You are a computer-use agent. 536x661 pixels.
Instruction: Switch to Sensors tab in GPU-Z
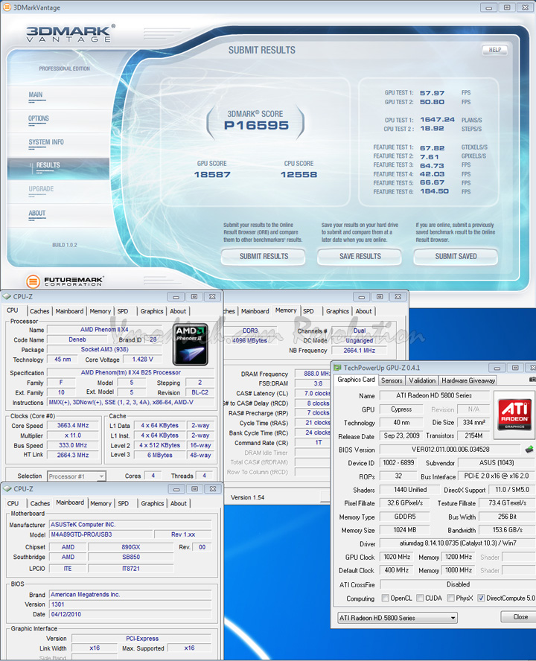point(392,380)
